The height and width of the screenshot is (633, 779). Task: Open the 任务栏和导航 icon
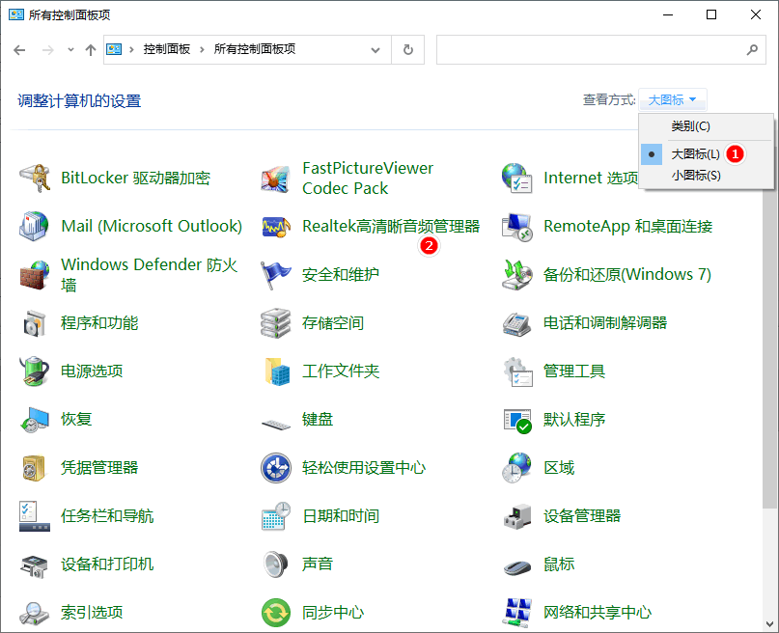[35, 516]
